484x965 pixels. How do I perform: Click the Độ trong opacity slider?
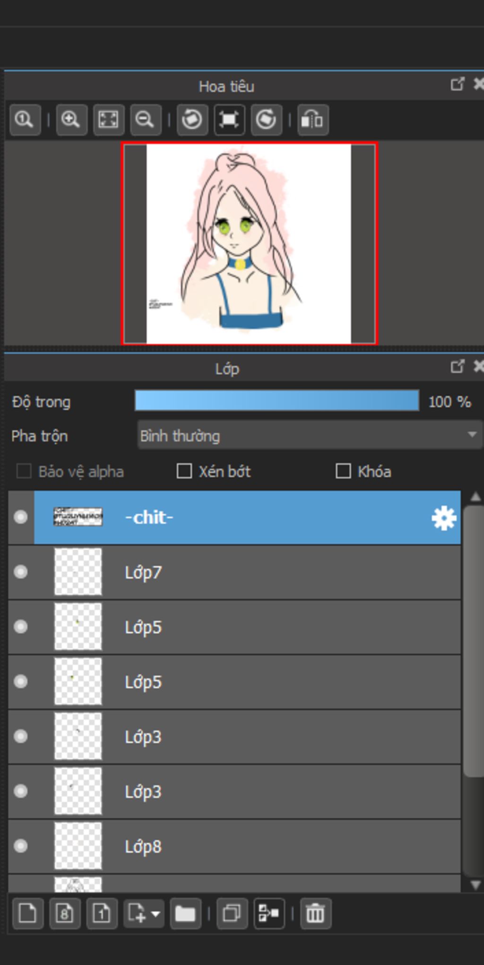(277, 401)
